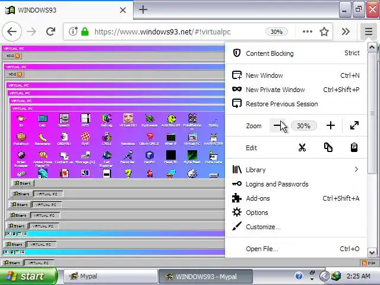Decrease zoom with the minus button

(x=277, y=125)
